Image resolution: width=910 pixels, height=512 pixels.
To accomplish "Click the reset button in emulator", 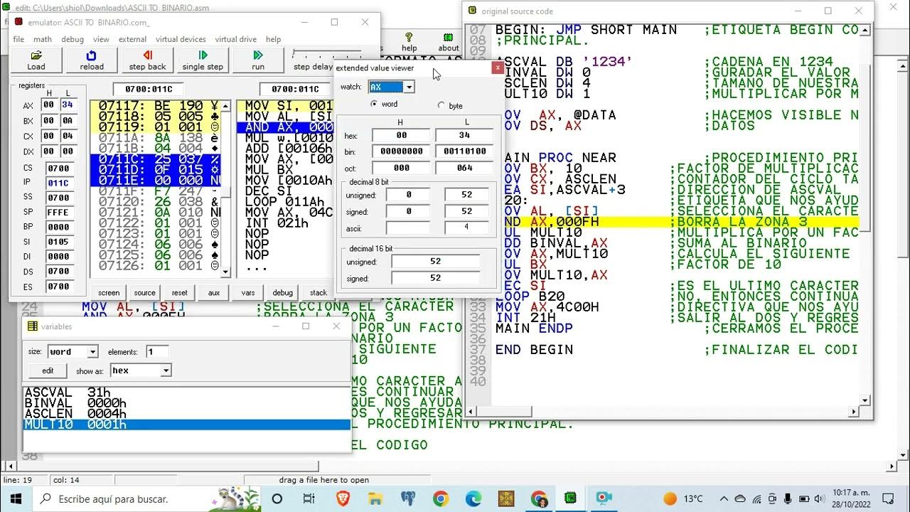I will point(180,292).
